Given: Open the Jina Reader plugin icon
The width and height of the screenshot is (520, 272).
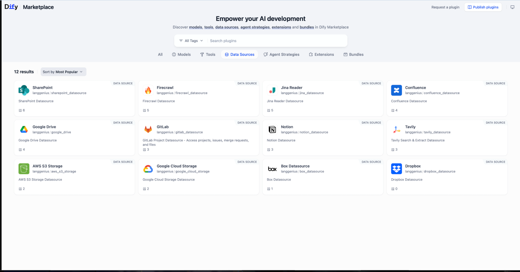Looking at the screenshot, I should [272, 90].
